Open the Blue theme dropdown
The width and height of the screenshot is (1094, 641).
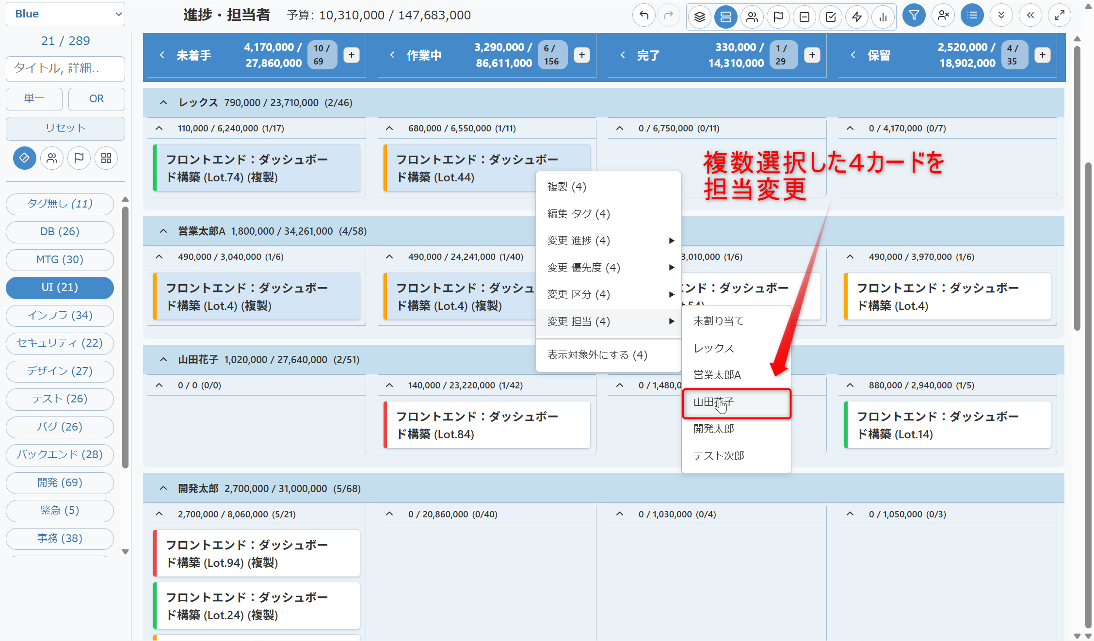pos(65,14)
